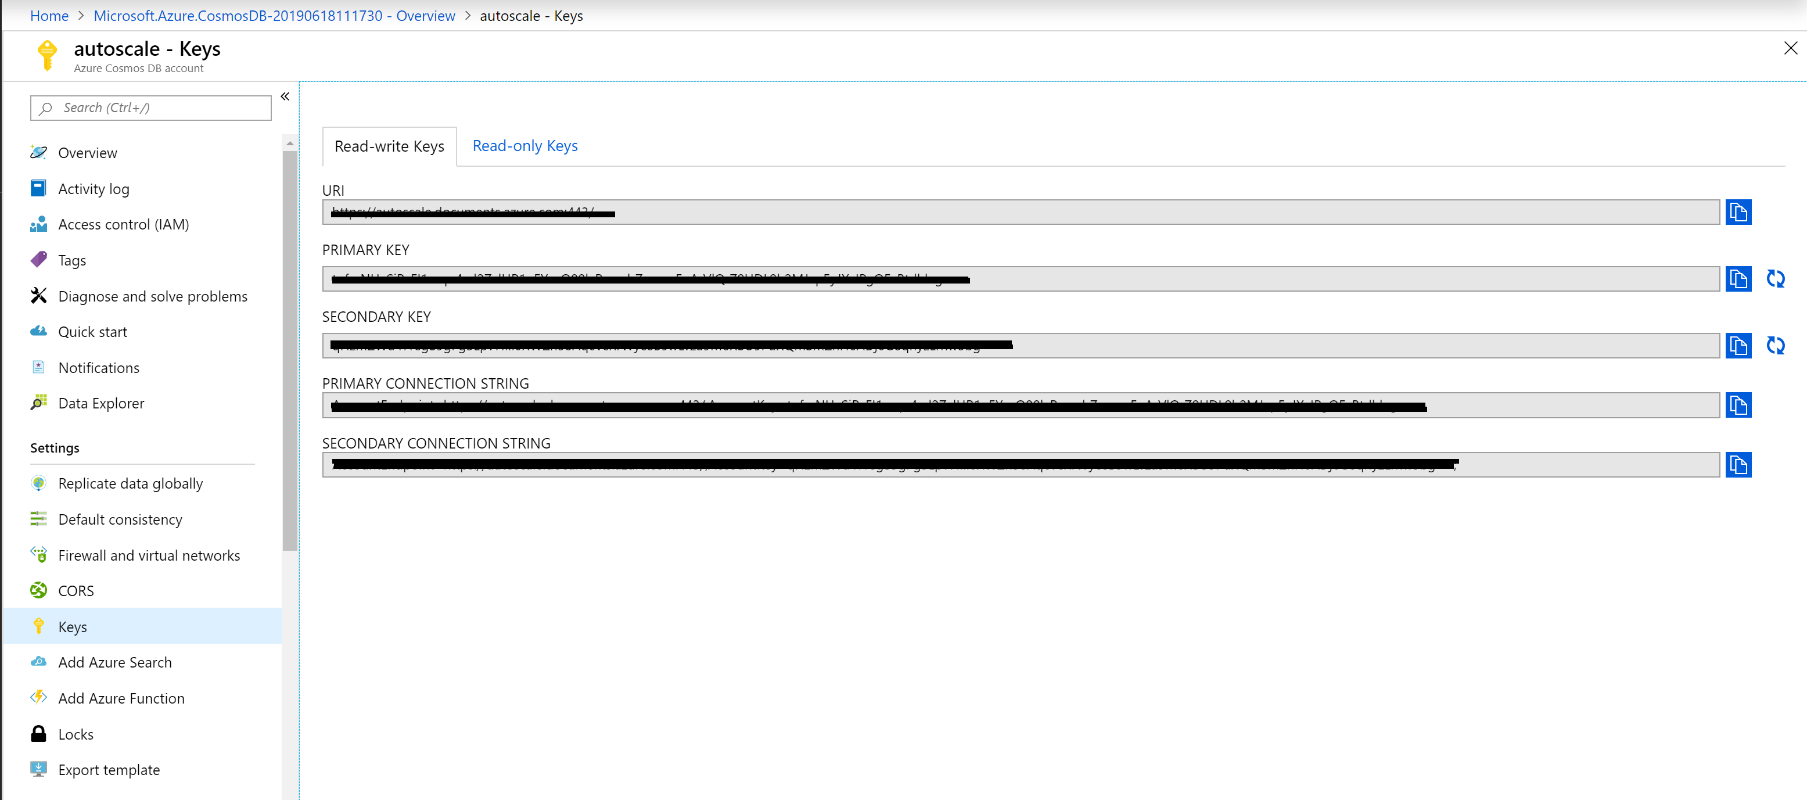The image size is (1807, 800).
Task: Select the Read-write Keys tab
Action: (389, 146)
